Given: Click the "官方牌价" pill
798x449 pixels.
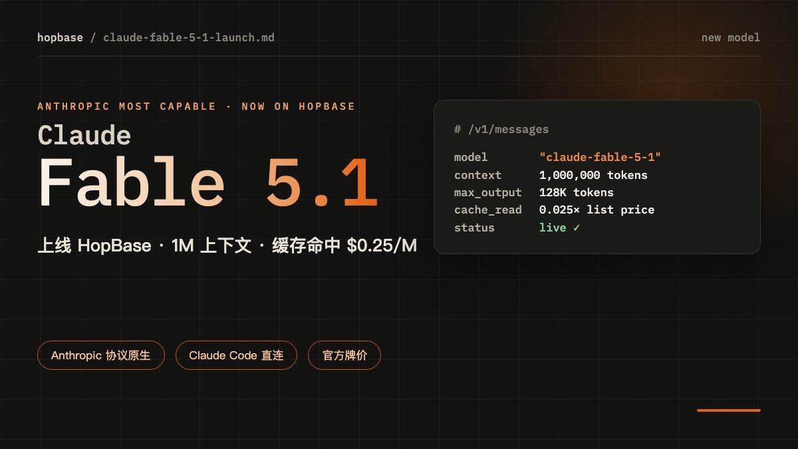Looking at the screenshot, I should 344,355.
